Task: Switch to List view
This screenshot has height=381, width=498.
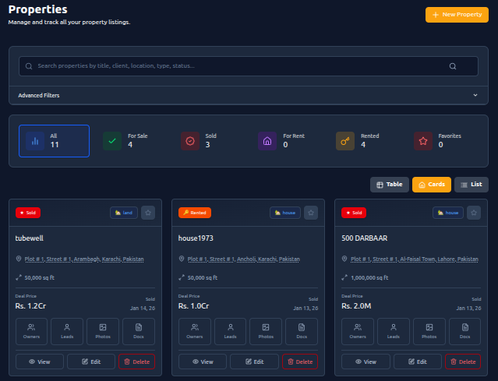Action: pyautogui.click(x=472, y=185)
